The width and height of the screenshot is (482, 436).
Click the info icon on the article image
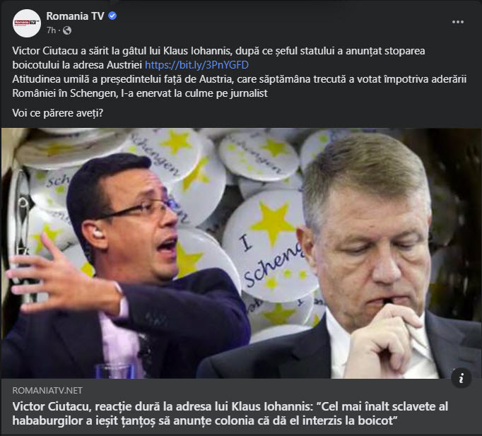pos(461,378)
